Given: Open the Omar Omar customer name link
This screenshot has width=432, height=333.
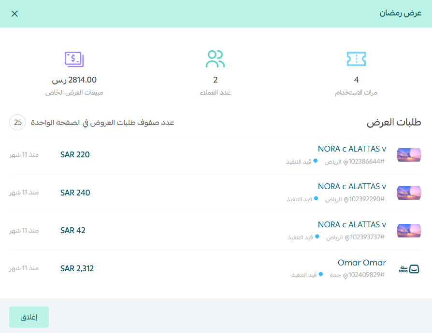Looking at the screenshot, I should 361,263.
